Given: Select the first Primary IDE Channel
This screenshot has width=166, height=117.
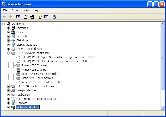Looking at the screenshot, I should point(34,65).
